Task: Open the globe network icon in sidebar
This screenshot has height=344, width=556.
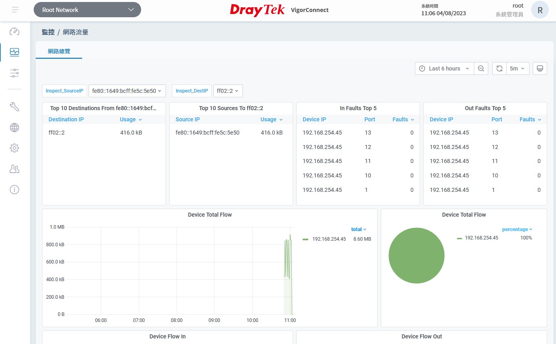Action: coord(14,128)
